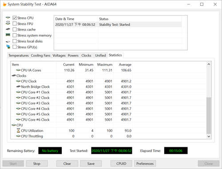
Task: Click the icon next to CPU Core #3 Clock
Action: (x=18, y=103)
